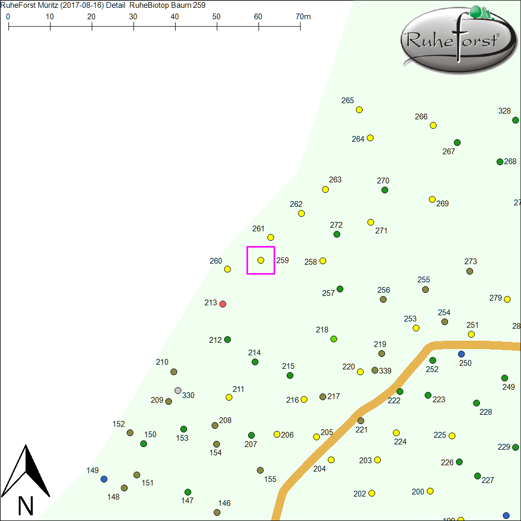Click the highlighted tree marker 259

[x=261, y=260]
